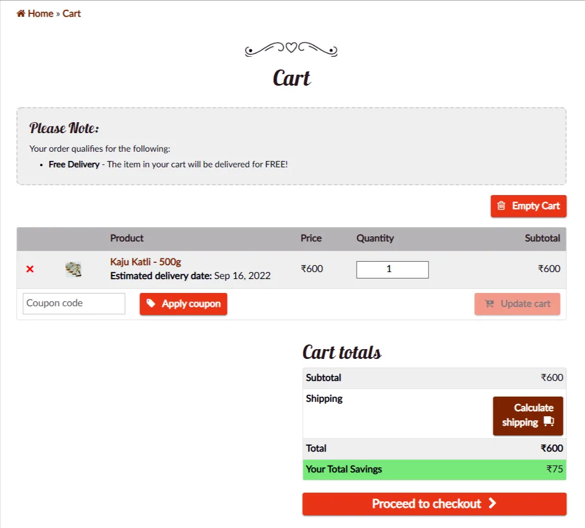The image size is (585, 528).
Task: Open the Home breadcrumb link
Action: [41, 13]
